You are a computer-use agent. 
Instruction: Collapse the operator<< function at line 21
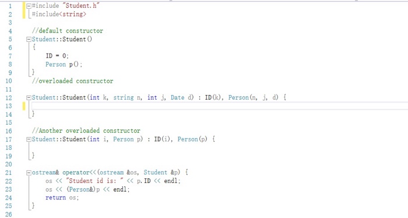click(29, 173)
